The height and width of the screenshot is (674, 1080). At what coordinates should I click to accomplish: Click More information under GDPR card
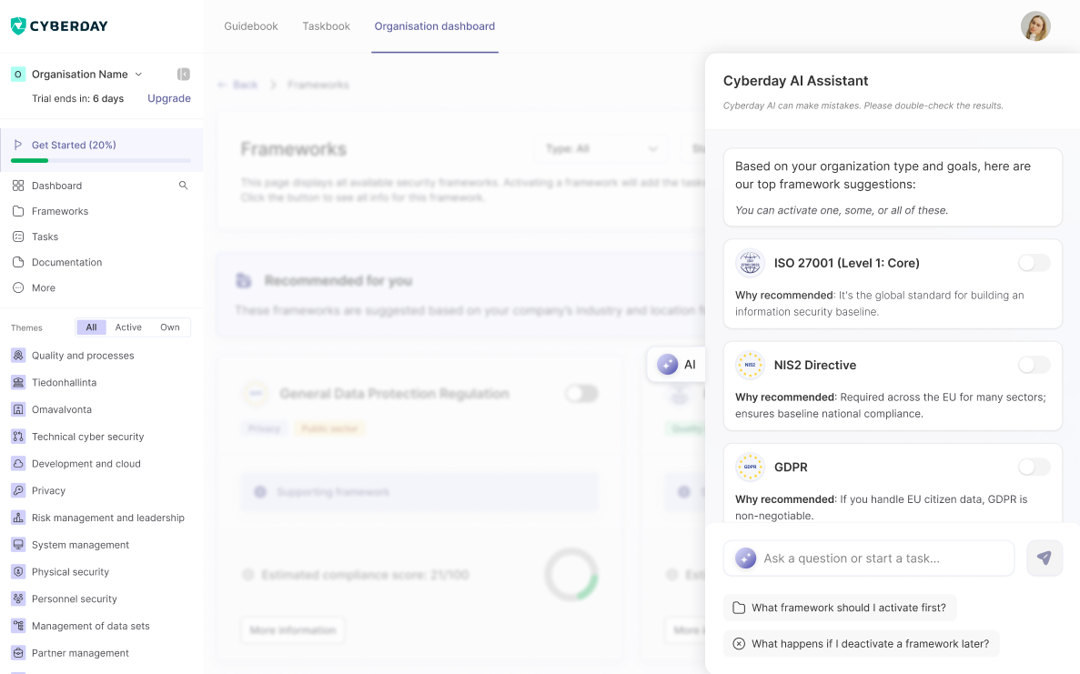[x=293, y=630]
